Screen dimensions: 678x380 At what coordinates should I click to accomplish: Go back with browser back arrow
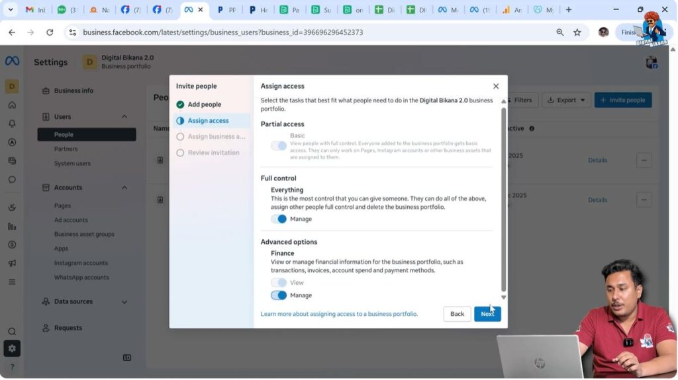[12, 32]
